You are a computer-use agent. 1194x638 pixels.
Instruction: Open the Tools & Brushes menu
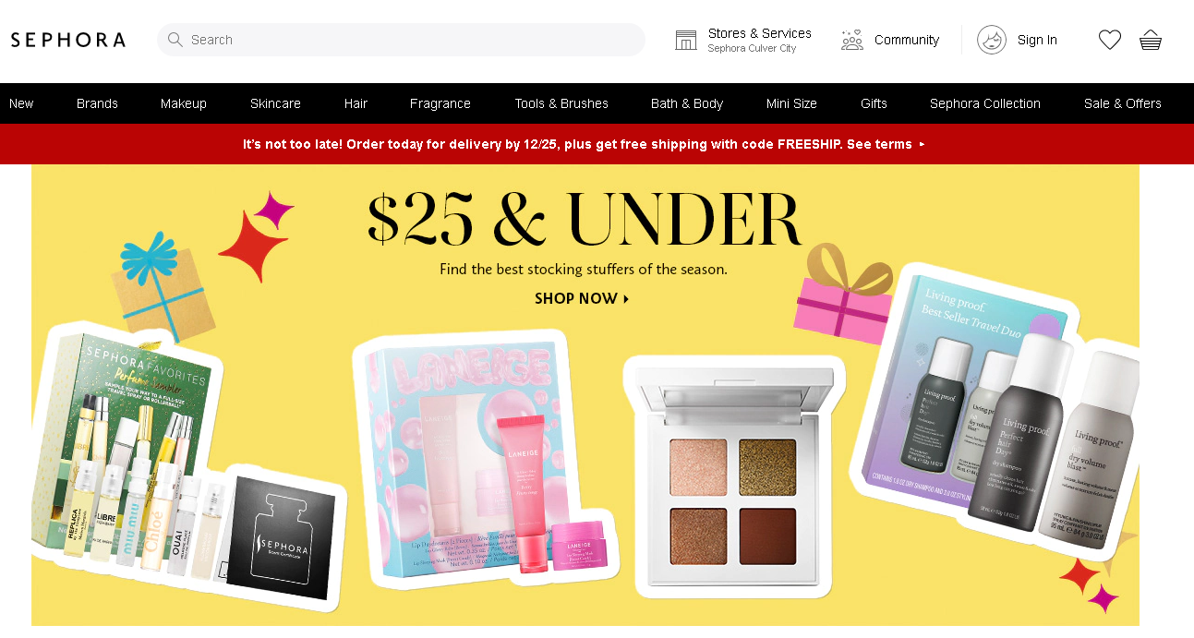[561, 103]
